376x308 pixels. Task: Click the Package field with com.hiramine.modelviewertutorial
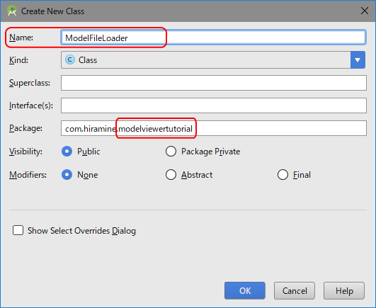click(214, 128)
